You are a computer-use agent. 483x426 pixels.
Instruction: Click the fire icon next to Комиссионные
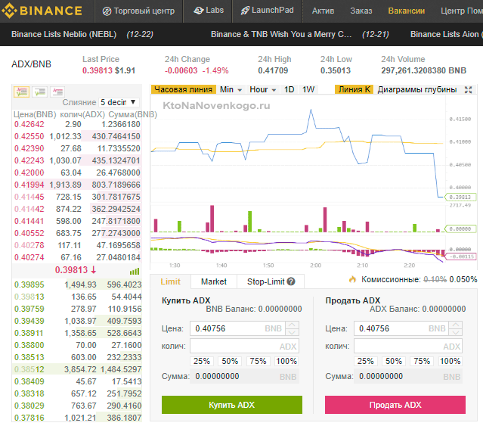pyautogui.click(x=352, y=279)
